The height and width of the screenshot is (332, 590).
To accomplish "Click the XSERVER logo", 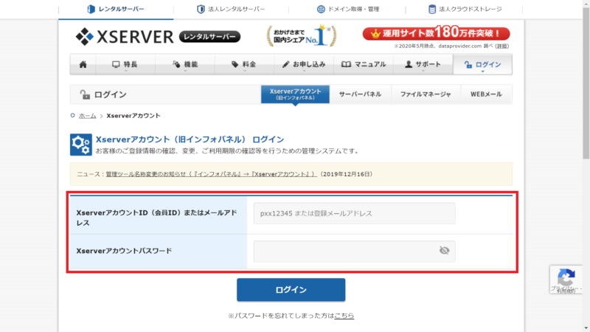I will pos(125,36).
